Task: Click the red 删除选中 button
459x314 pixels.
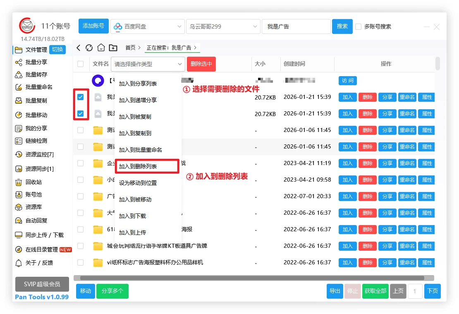Action: tap(201, 64)
